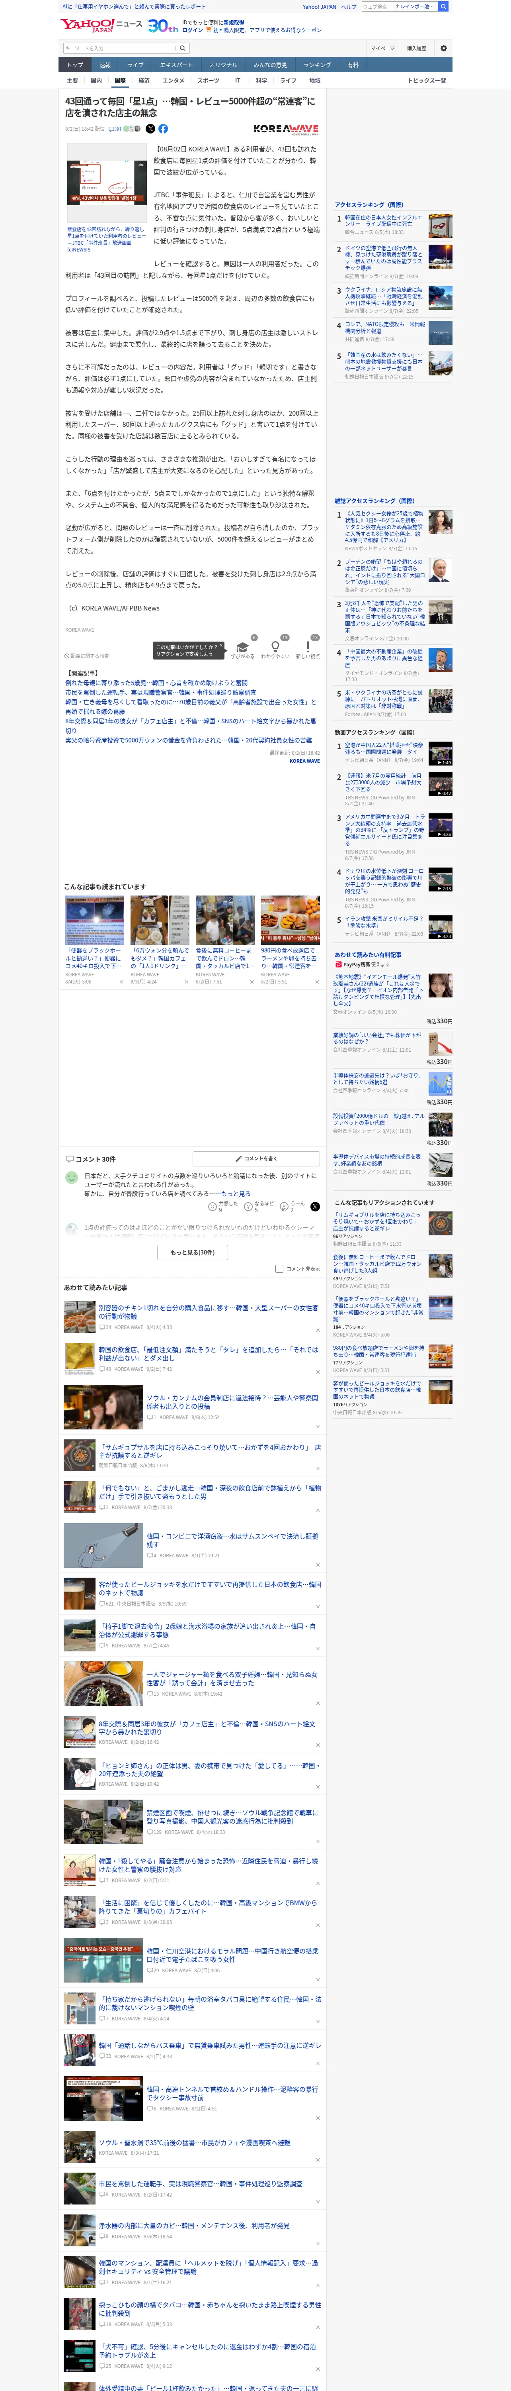
Task: Click the なるほど reaction on the comment
Action: [249, 1207]
